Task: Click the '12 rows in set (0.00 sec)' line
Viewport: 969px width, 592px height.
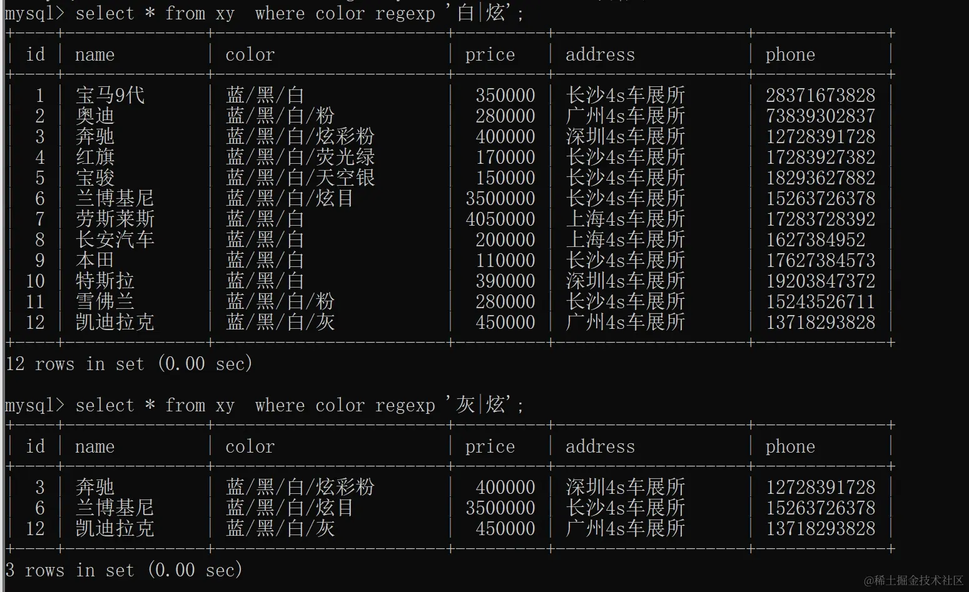Action: [129, 363]
